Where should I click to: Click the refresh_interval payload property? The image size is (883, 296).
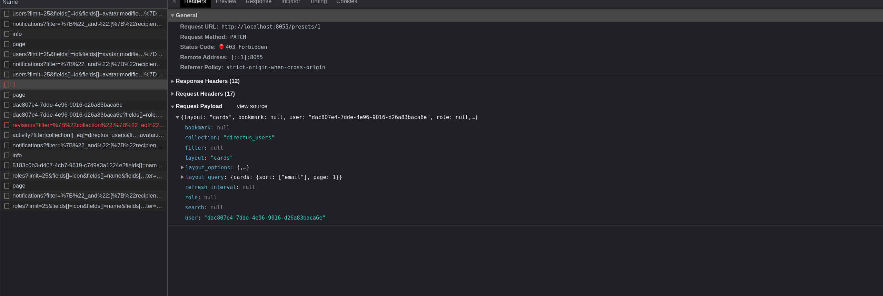[220, 187]
